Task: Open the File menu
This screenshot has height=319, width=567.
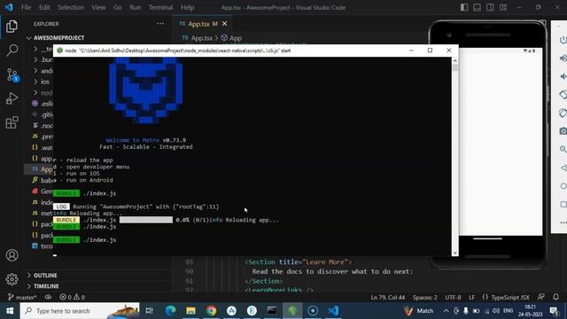Action: (26, 7)
